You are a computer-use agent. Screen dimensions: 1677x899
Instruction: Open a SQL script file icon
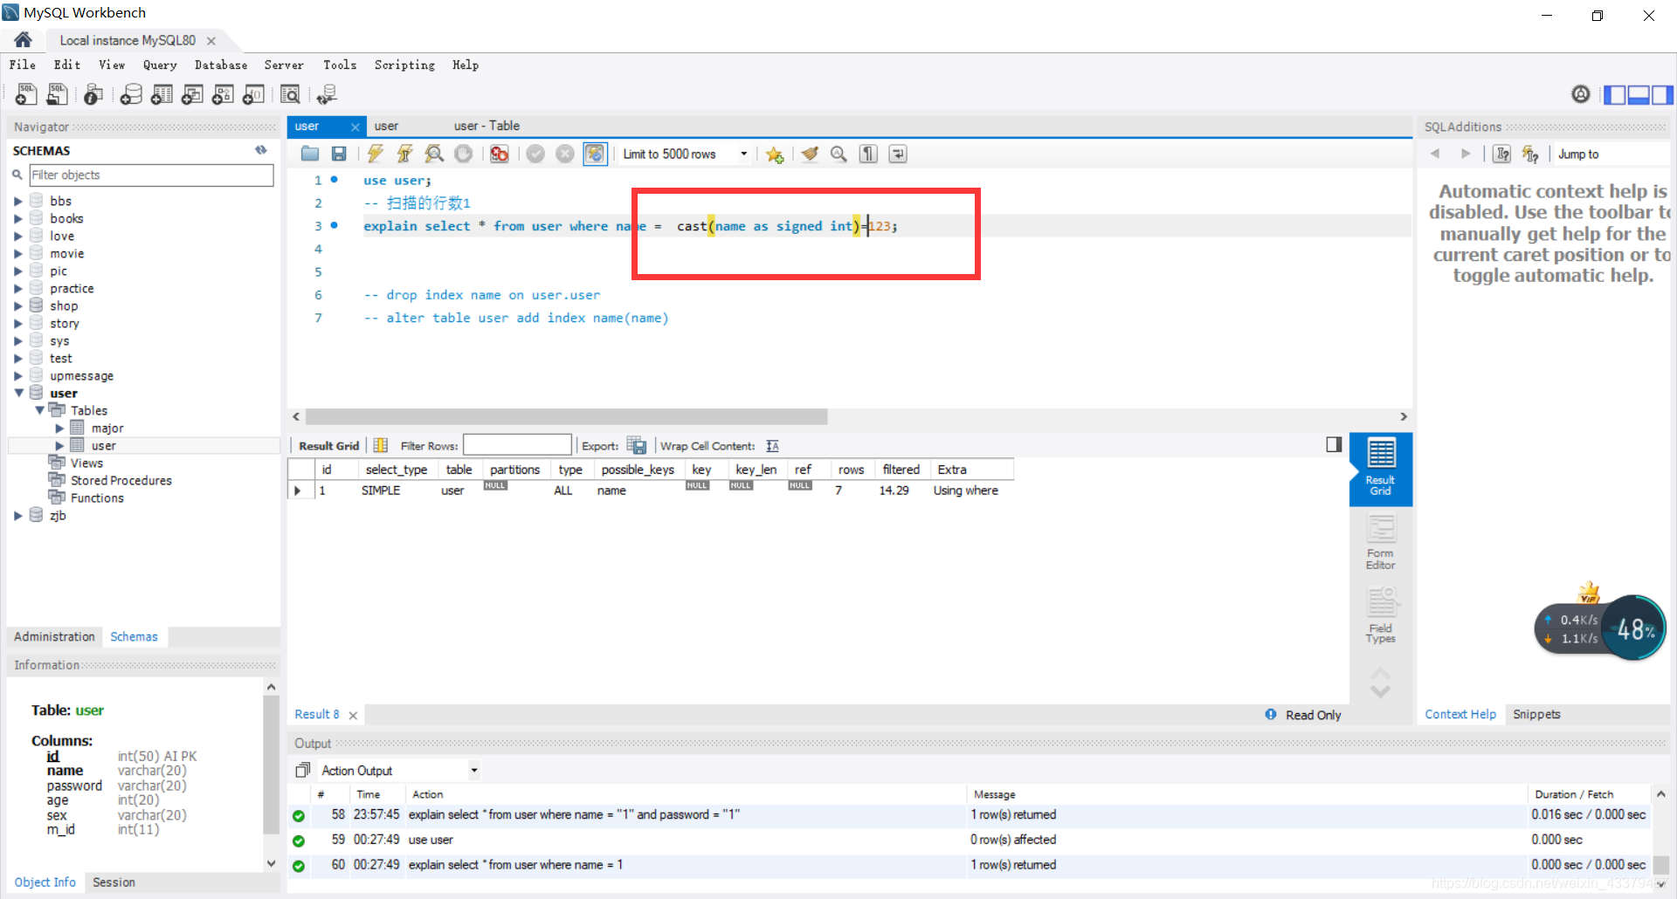[x=58, y=94]
